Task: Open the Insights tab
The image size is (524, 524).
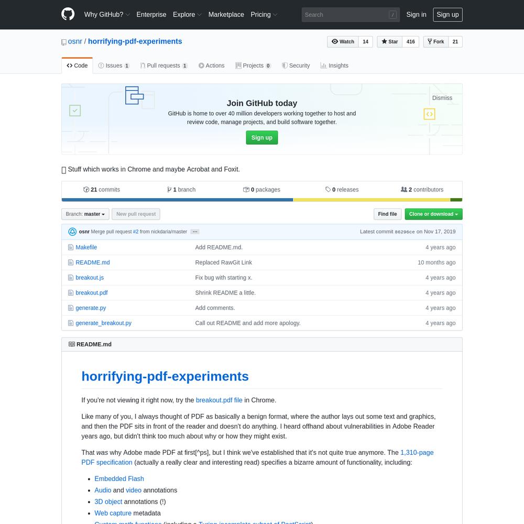Action: [x=334, y=65]
